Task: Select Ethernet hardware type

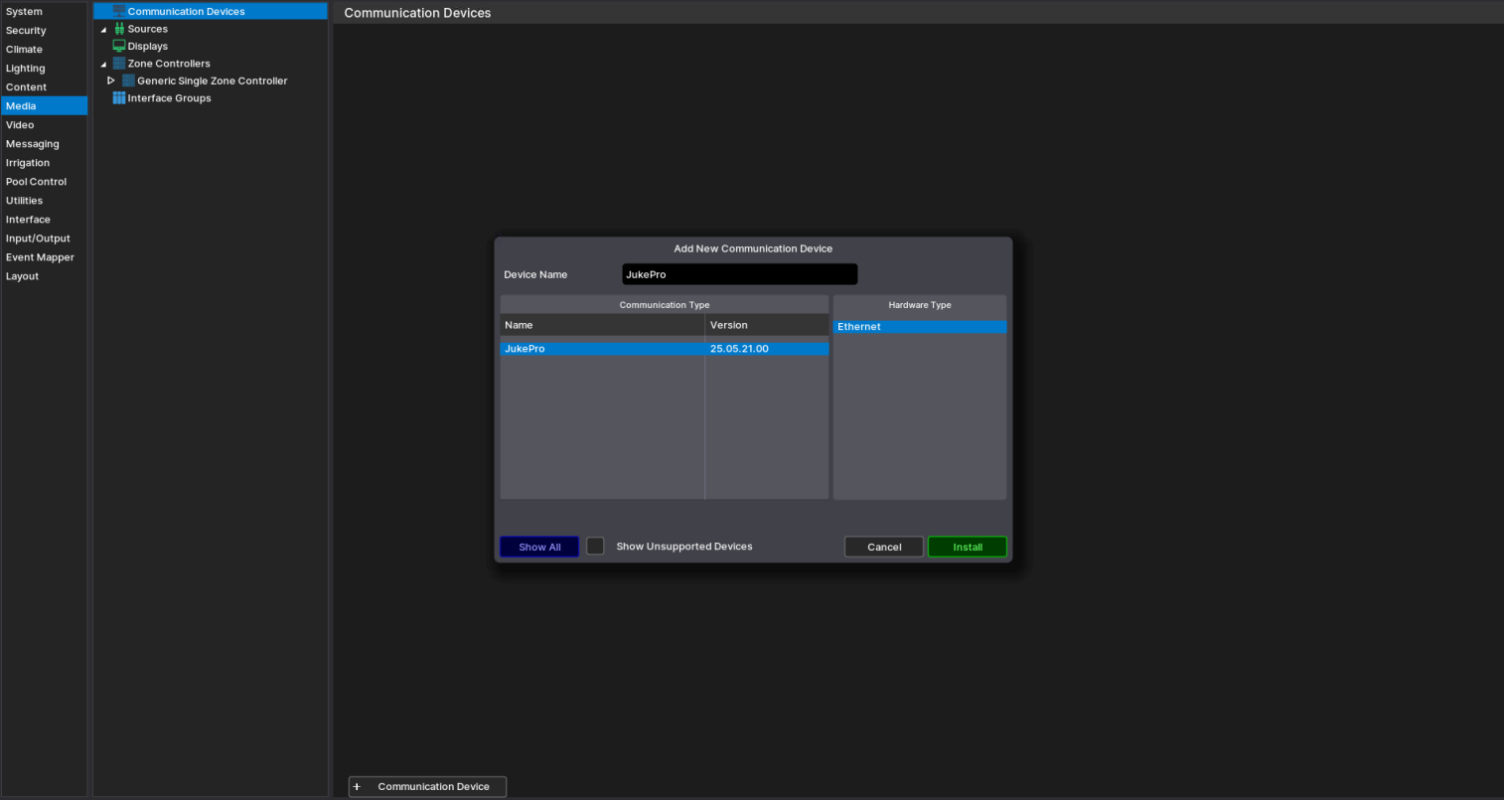Action: click(920, 327)
